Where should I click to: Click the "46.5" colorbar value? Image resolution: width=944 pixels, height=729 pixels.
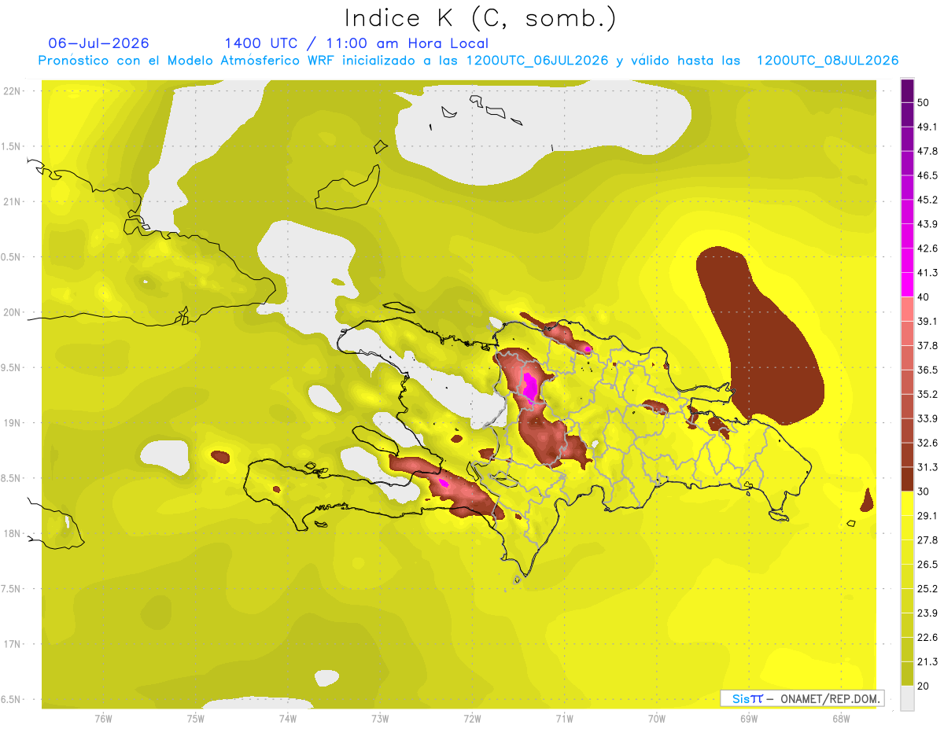927,175
